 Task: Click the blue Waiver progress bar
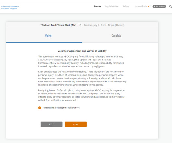coord(44,42)
